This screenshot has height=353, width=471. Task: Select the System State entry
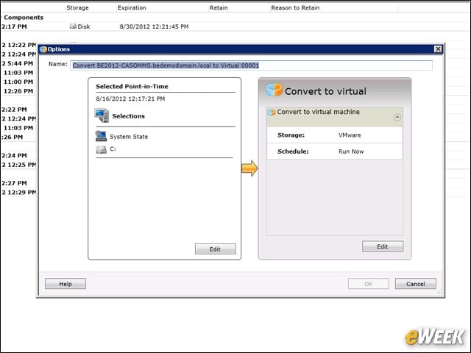pos(129,137)
